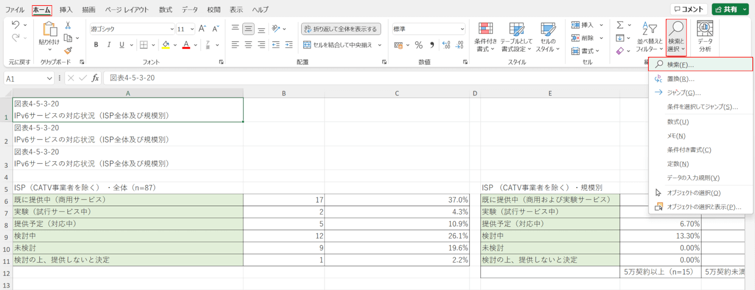Toggle Bold formatting button
The width and height of the screenshot is (755, 290).
(x=96, y=45)
